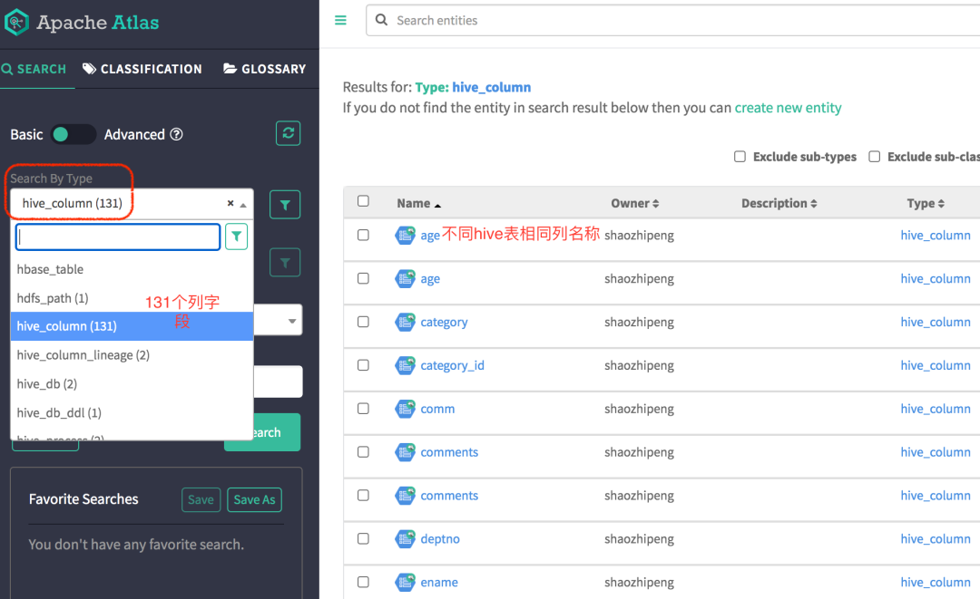Screen dimensions: 980x599
Task: Check Exclude sub-types checkbox
Action: 740,157
